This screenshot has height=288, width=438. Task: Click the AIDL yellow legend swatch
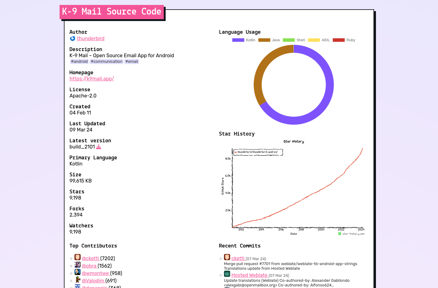[x=314, y=40]
